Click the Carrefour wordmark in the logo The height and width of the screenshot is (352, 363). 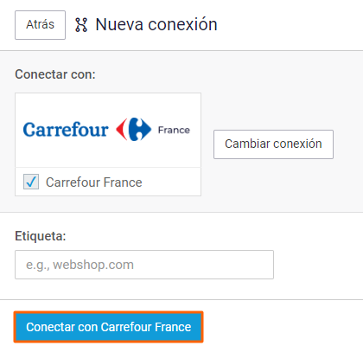(x=66, y=130)
